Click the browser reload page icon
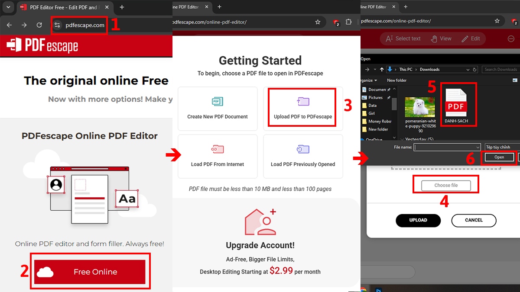Image resolution: width=520 pixels, height=292 pixels. pyautogui.click(x=39, y=25)
